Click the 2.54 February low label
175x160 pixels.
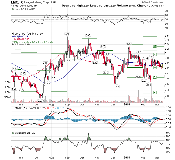click(x=149, y=85)
